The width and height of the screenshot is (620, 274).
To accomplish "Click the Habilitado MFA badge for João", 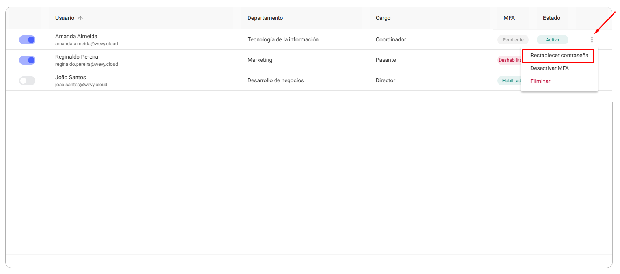I will coord(510,81).
